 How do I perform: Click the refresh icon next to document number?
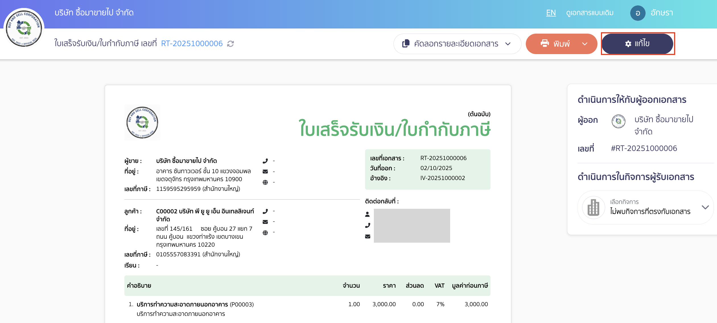click(230, 44)
